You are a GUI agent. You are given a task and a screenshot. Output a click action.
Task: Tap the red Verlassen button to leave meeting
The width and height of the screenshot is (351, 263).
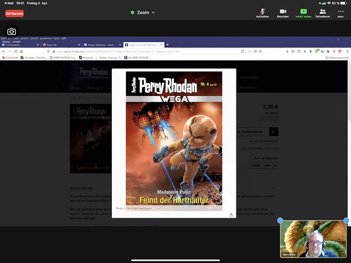(x=14, y=13)
